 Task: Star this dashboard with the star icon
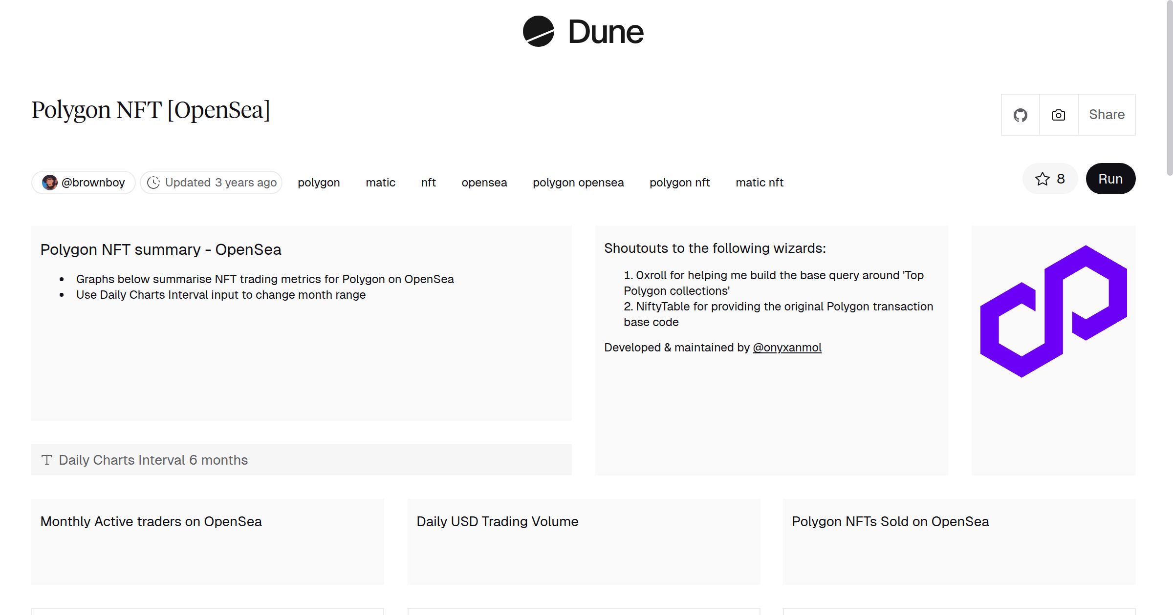pos(1042,179)
